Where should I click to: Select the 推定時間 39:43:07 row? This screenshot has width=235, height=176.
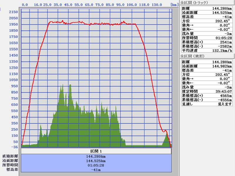[x=207, y=91]
